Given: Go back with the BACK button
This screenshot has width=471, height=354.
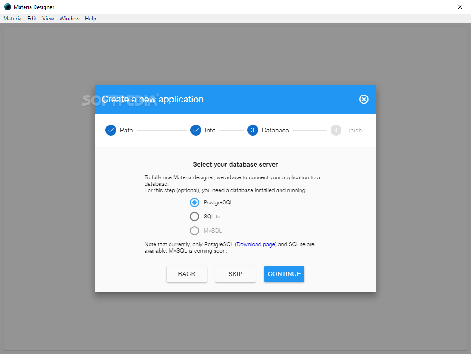Looking at the screenshot, I should pos(187,274).
